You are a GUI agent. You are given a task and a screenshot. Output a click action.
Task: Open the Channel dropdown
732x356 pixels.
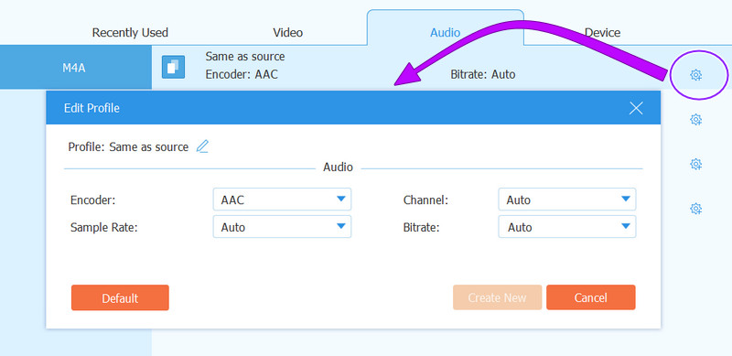567,200
